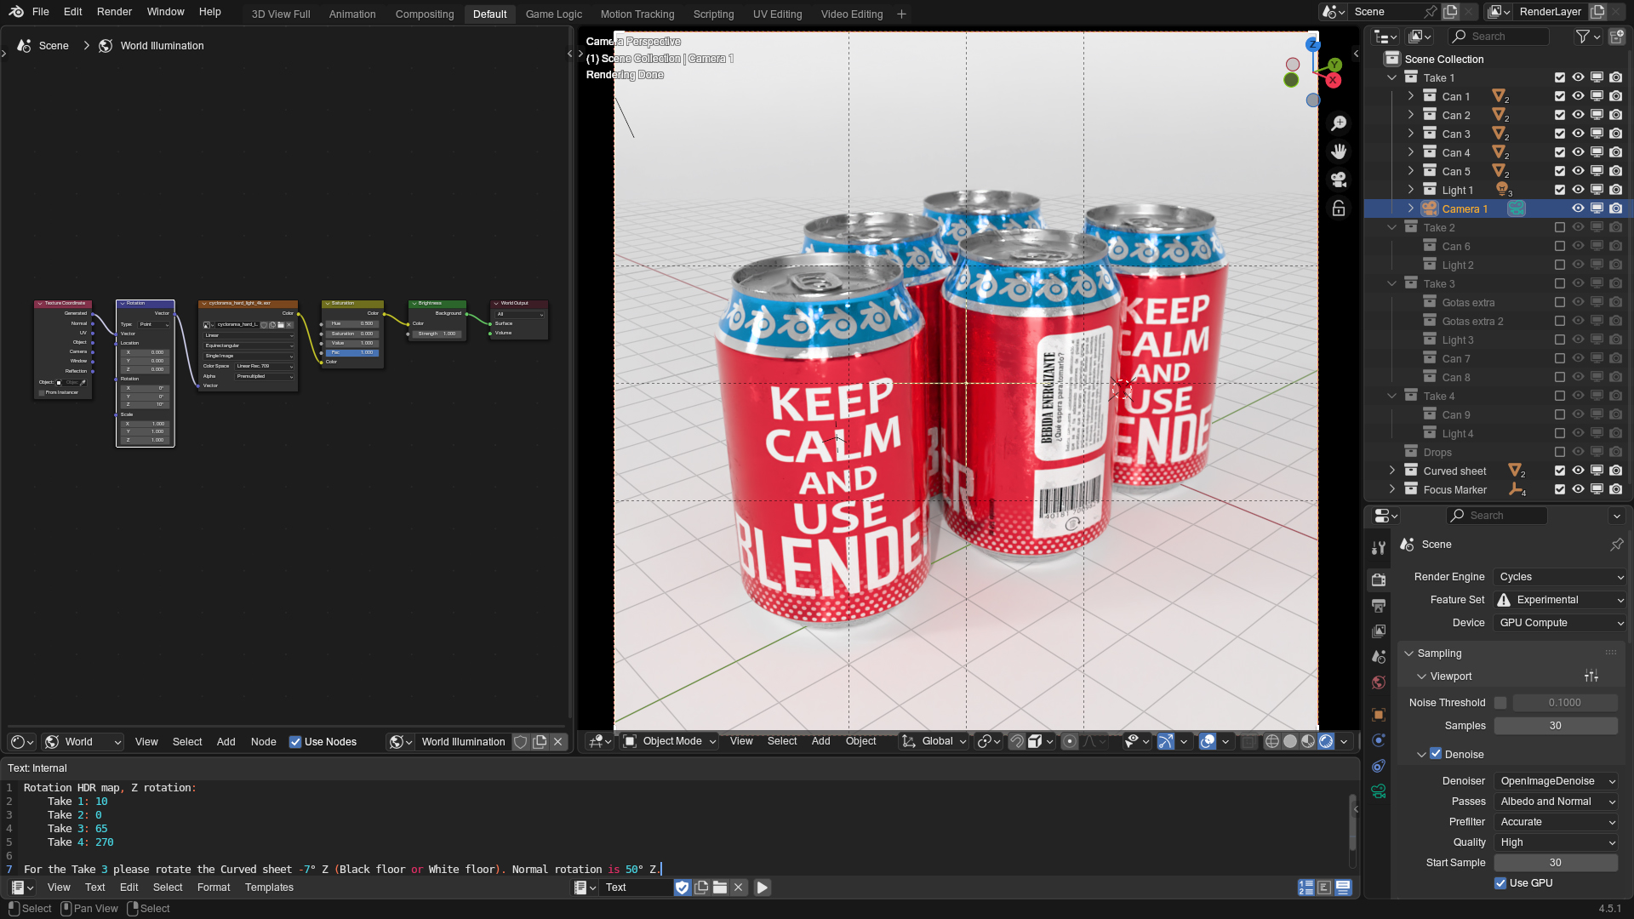Toggle Use Nodes checkbox

[x=295, y=742]
